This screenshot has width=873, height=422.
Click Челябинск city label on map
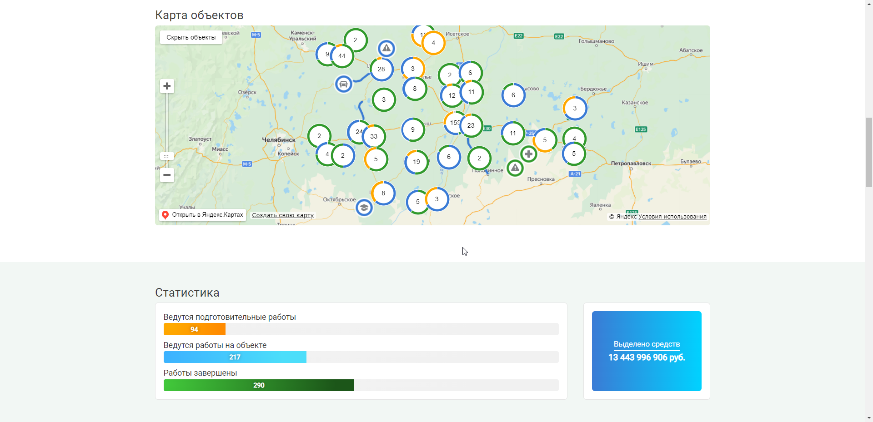pyautogui.click(x=279, y=140)
